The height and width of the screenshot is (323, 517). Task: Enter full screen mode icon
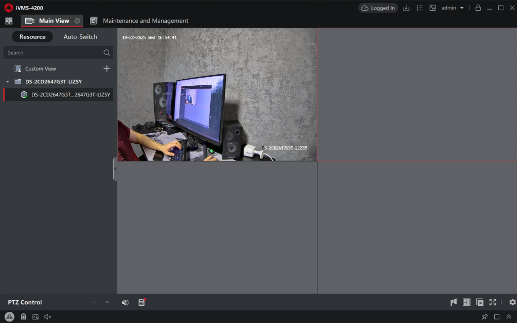[x=493, y=302]
